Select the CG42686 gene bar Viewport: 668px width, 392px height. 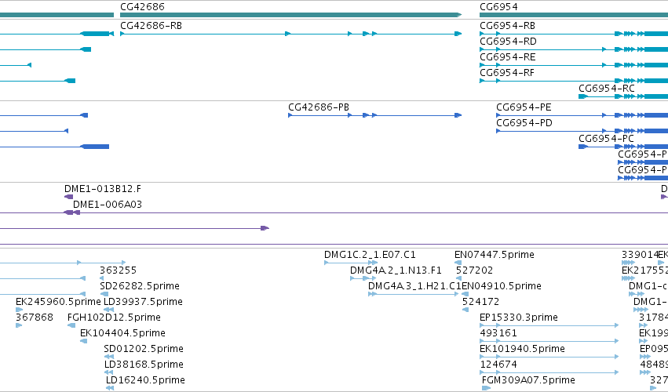(290, 15)
